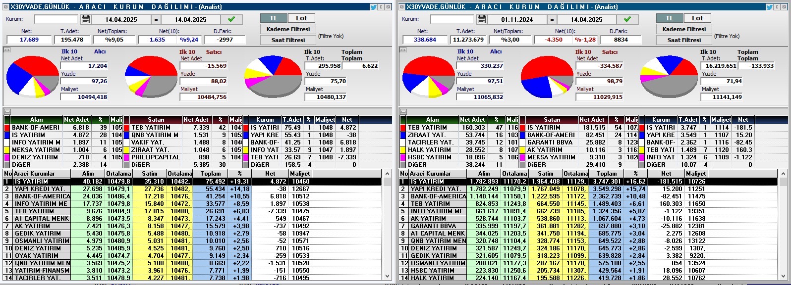Viewport: 791px width, 285px height.
Task: Collapse the pie chart panel in right window
Action: tap(403, 49)
